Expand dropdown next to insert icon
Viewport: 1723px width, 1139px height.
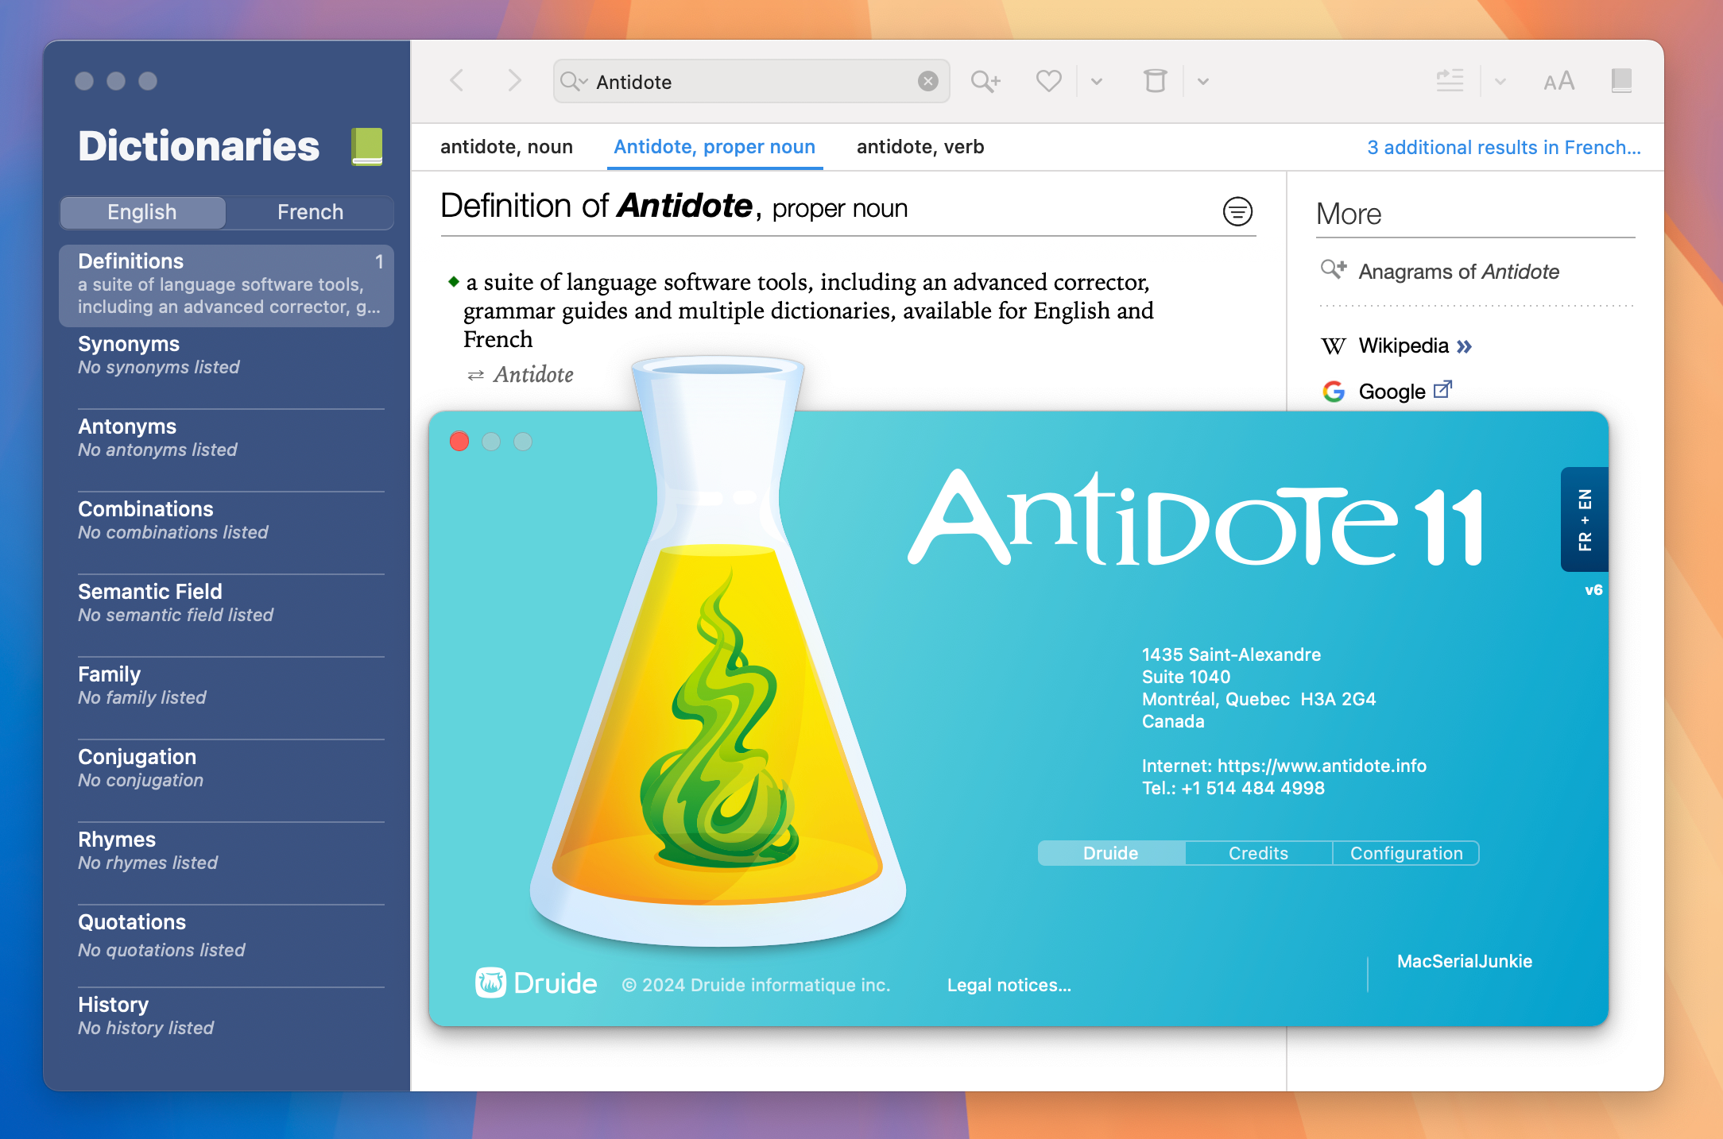pos(1500,81)
